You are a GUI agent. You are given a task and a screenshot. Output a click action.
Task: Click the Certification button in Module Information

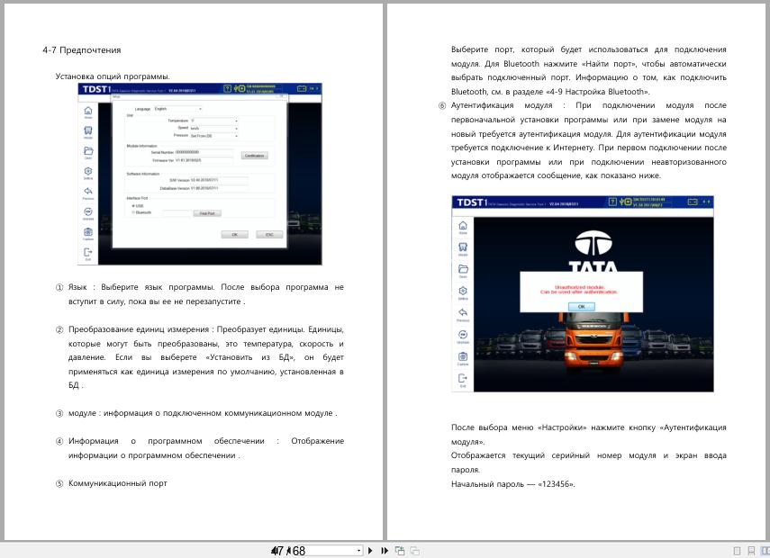(256, 156)
